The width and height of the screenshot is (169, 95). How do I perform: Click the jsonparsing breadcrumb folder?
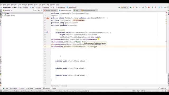60,7
